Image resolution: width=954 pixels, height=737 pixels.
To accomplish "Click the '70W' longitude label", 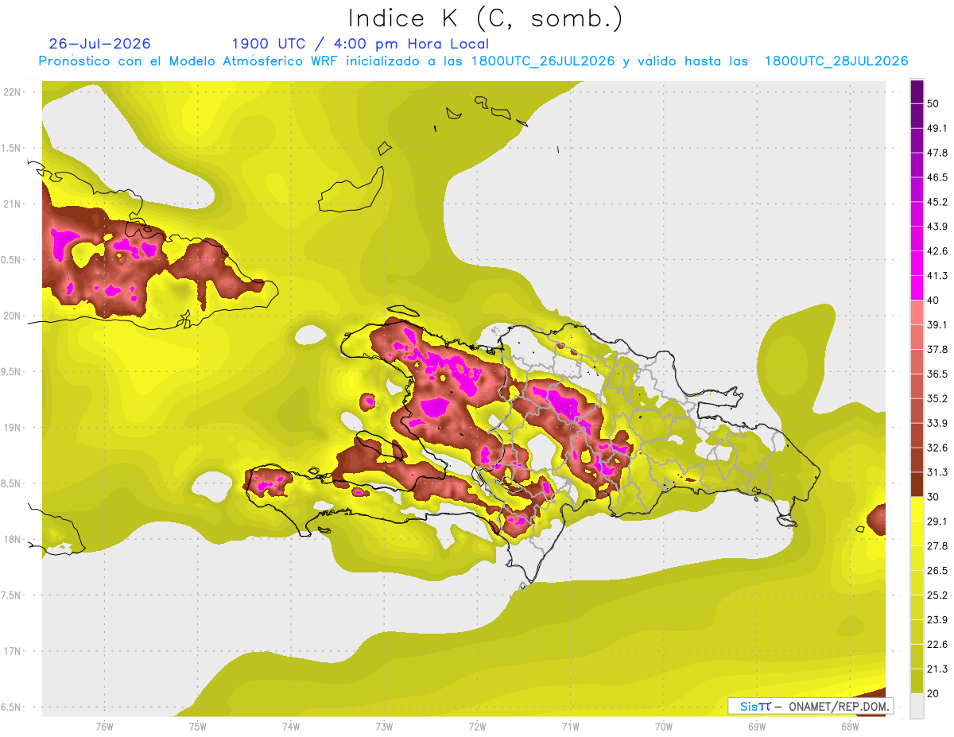I will click(x=663, y=727).
